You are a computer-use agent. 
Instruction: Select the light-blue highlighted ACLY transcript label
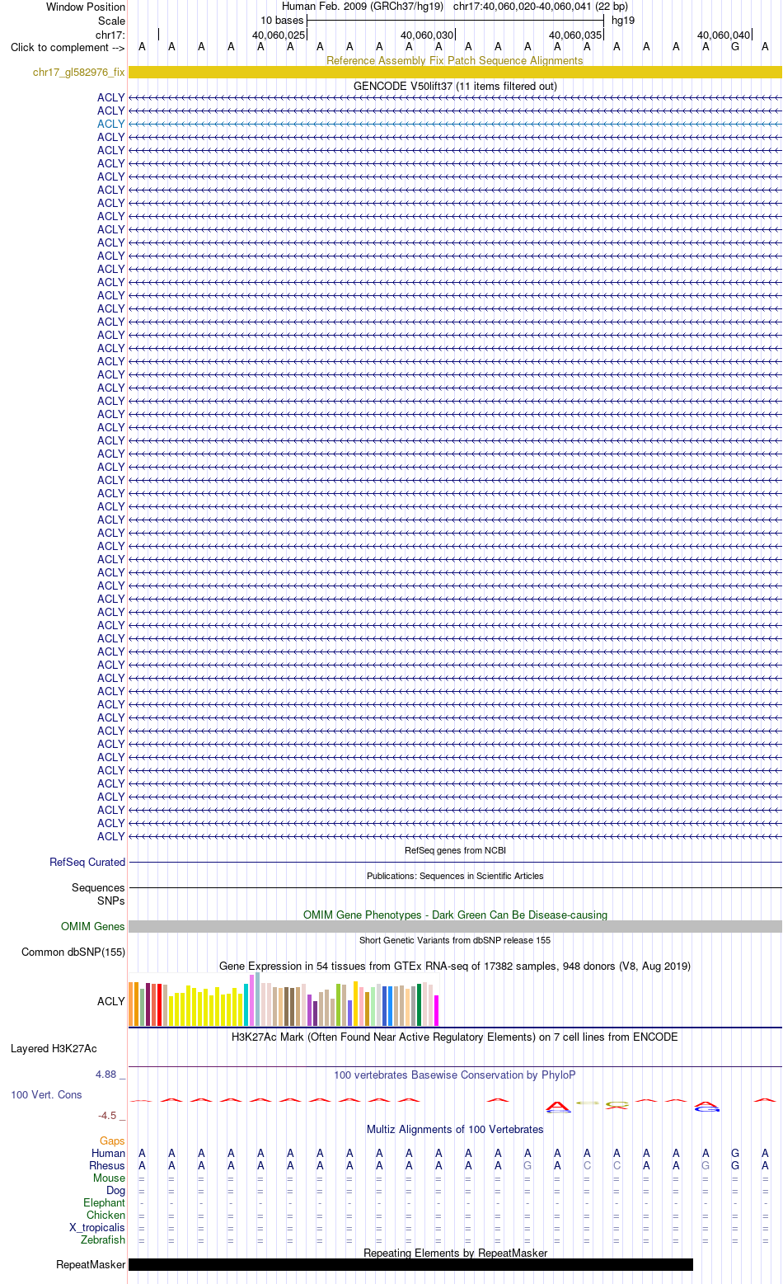click(111, 124)
